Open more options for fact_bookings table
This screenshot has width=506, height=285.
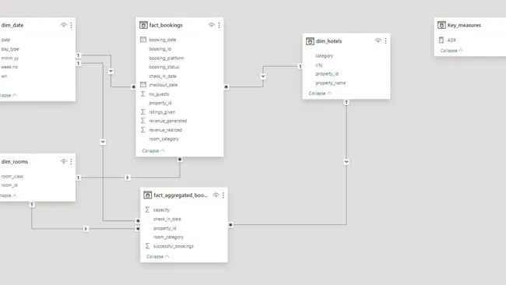(219, 25)
